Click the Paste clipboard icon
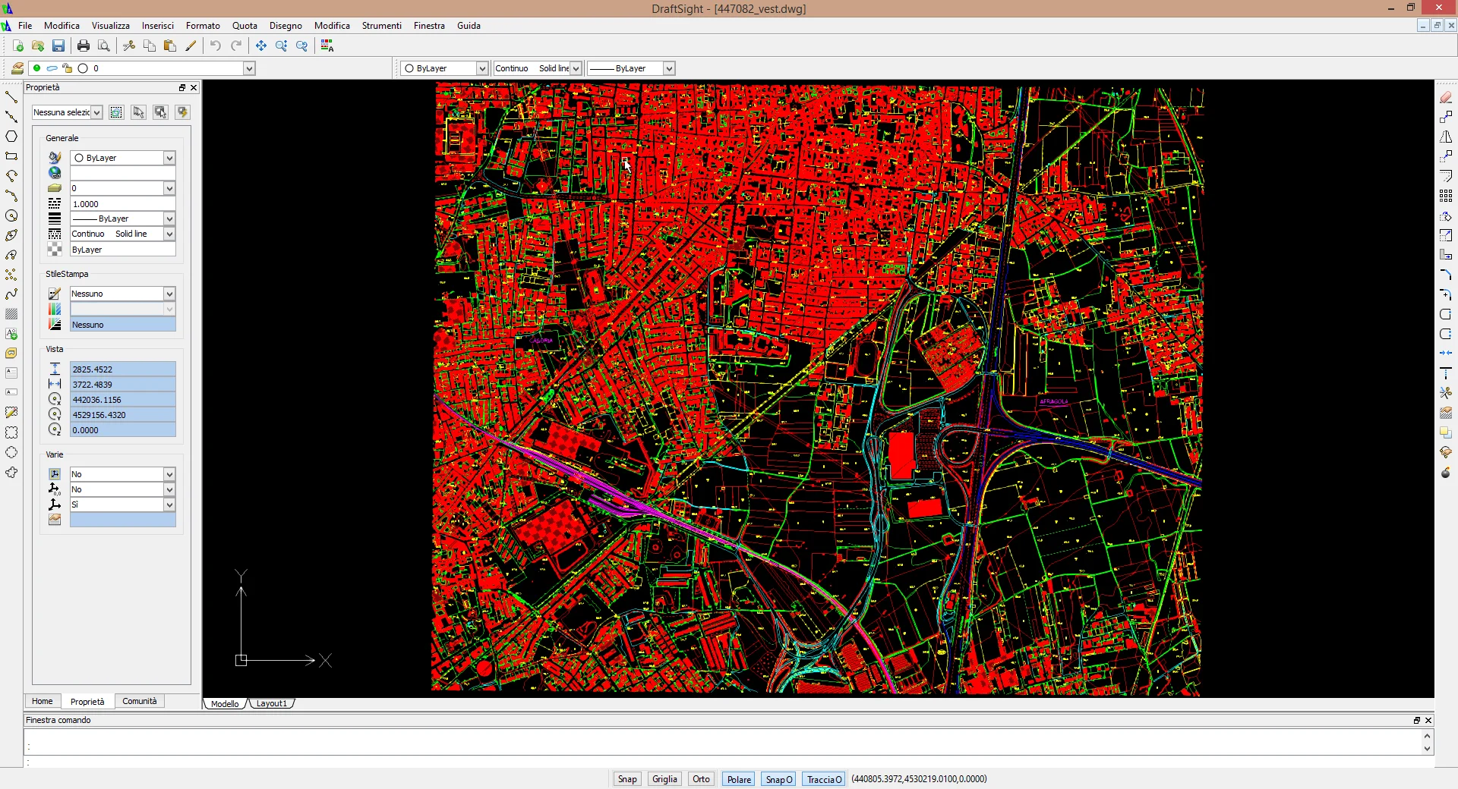This screenshot has width=1458, height=789. click(170, 46)
